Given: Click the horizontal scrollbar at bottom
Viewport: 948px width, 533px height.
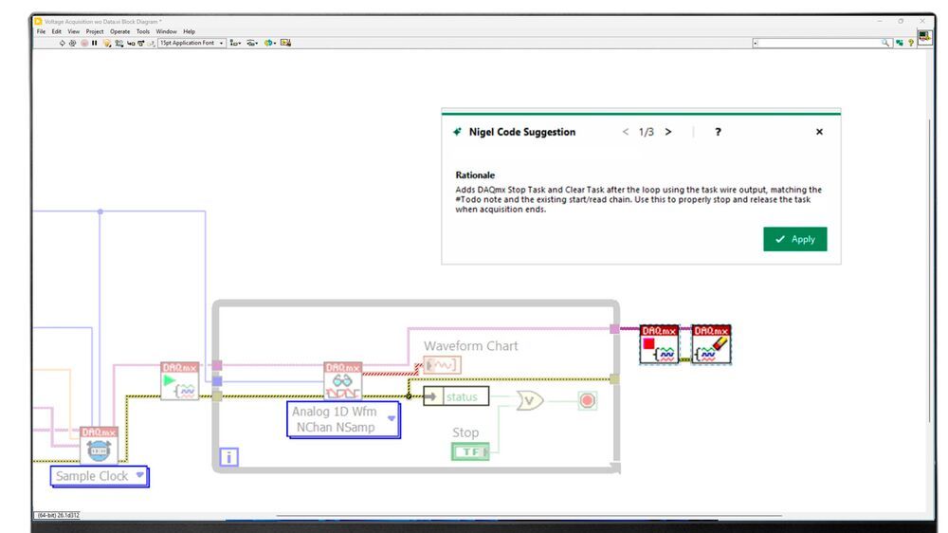Looking at the screenshot, I should pos(529,516).
